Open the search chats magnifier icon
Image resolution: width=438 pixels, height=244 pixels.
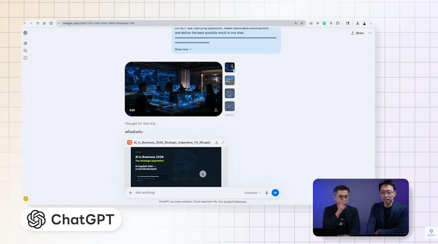tap(25, 51)
